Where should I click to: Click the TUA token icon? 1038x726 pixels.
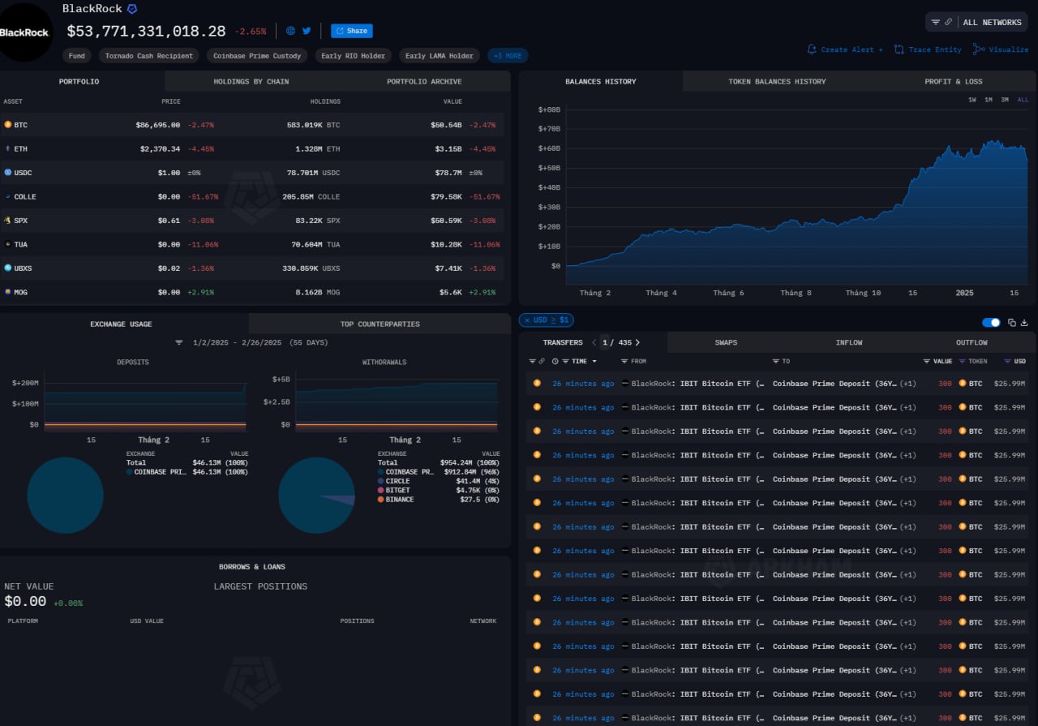pyautogui.click(x=8, y=244)
